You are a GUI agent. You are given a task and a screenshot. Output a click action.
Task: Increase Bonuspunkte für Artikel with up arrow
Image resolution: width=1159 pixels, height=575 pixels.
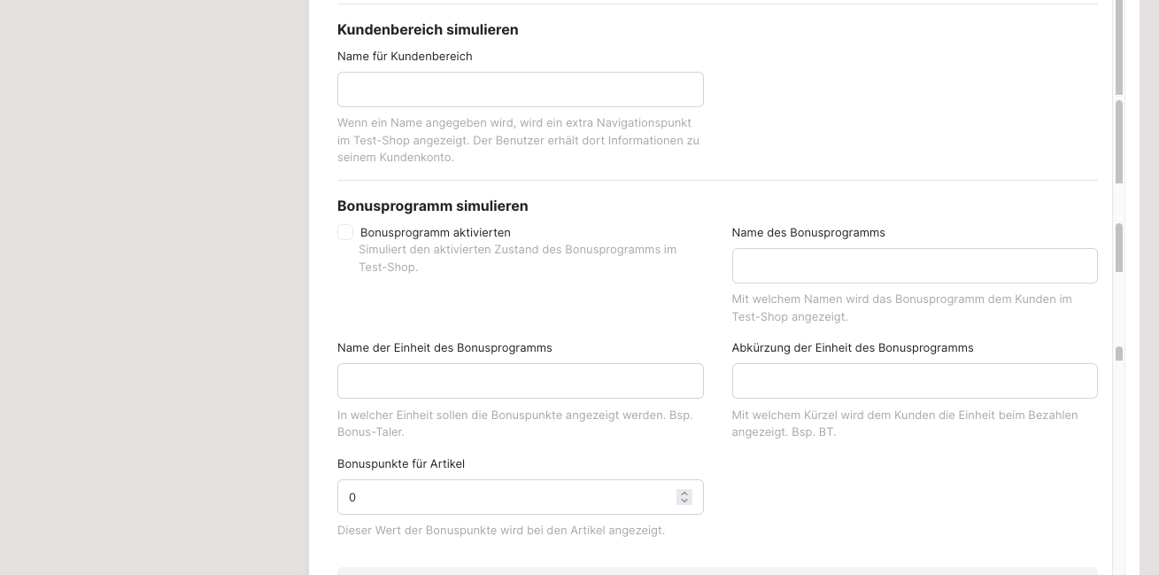[684, 493]
